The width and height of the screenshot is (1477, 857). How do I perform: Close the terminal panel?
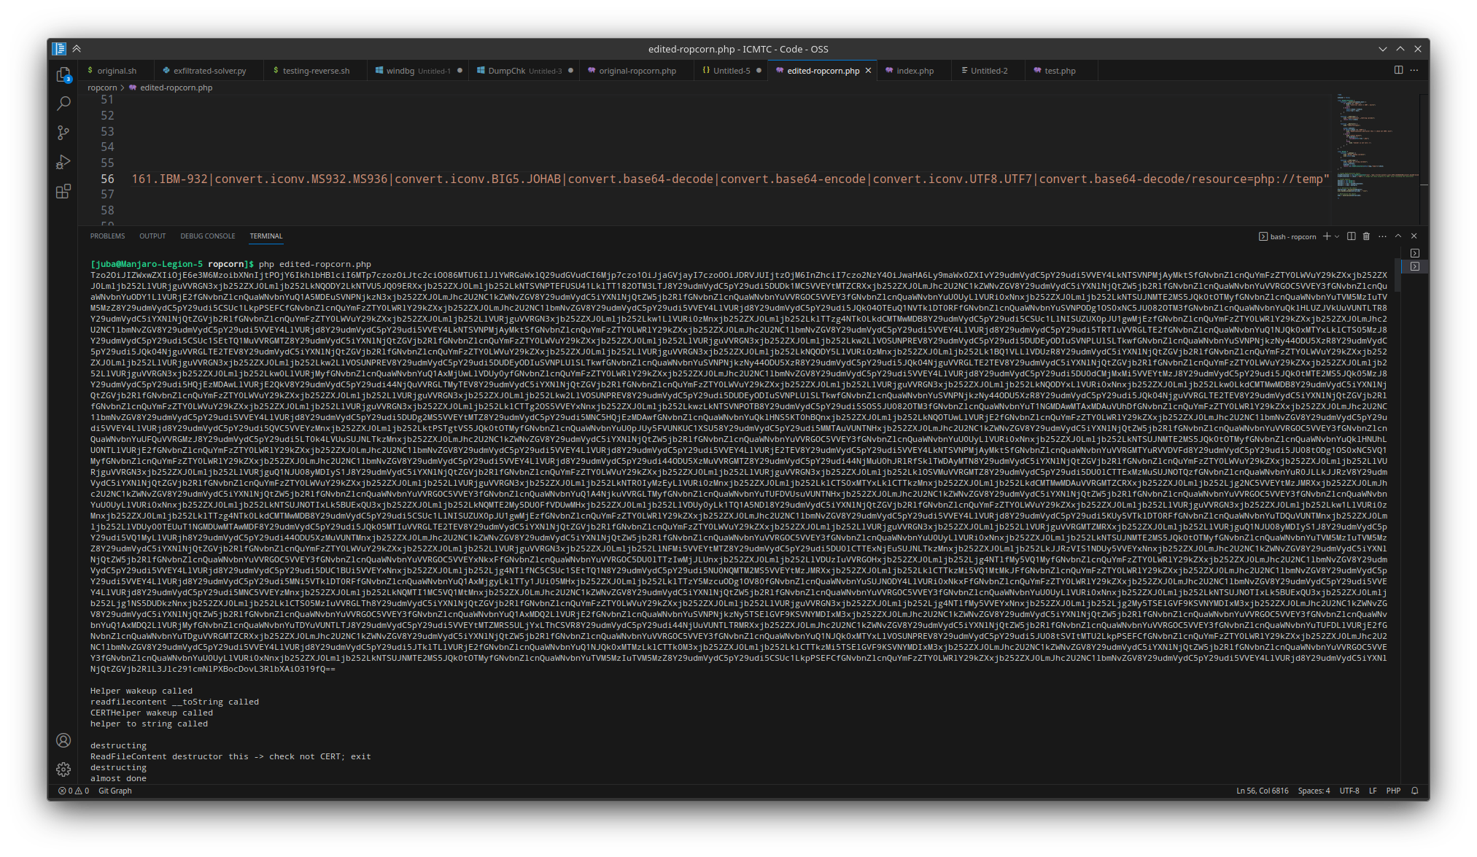(x=1414, y=236)
